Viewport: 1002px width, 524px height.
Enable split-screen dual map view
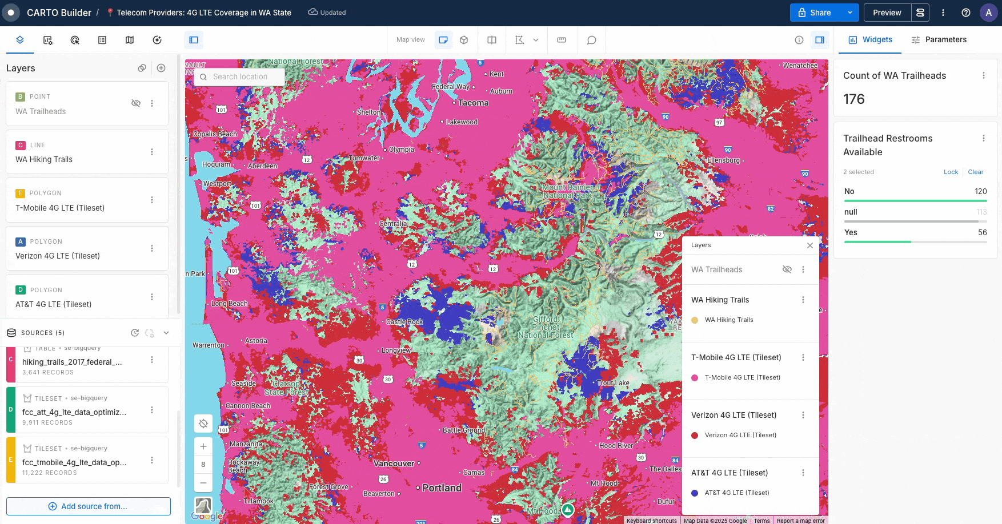coord(492,40)
